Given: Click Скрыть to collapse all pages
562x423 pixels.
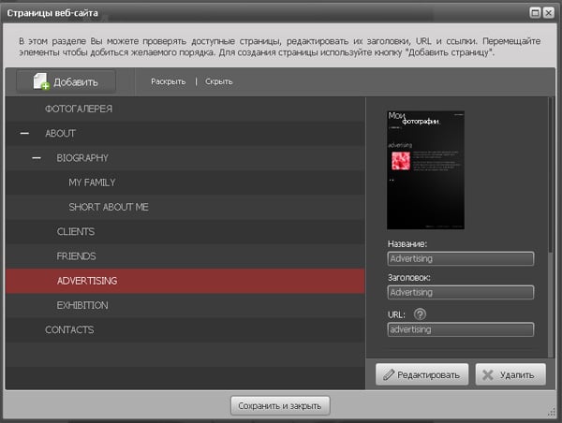Looking at the screenshot, I should pos(218,81).
